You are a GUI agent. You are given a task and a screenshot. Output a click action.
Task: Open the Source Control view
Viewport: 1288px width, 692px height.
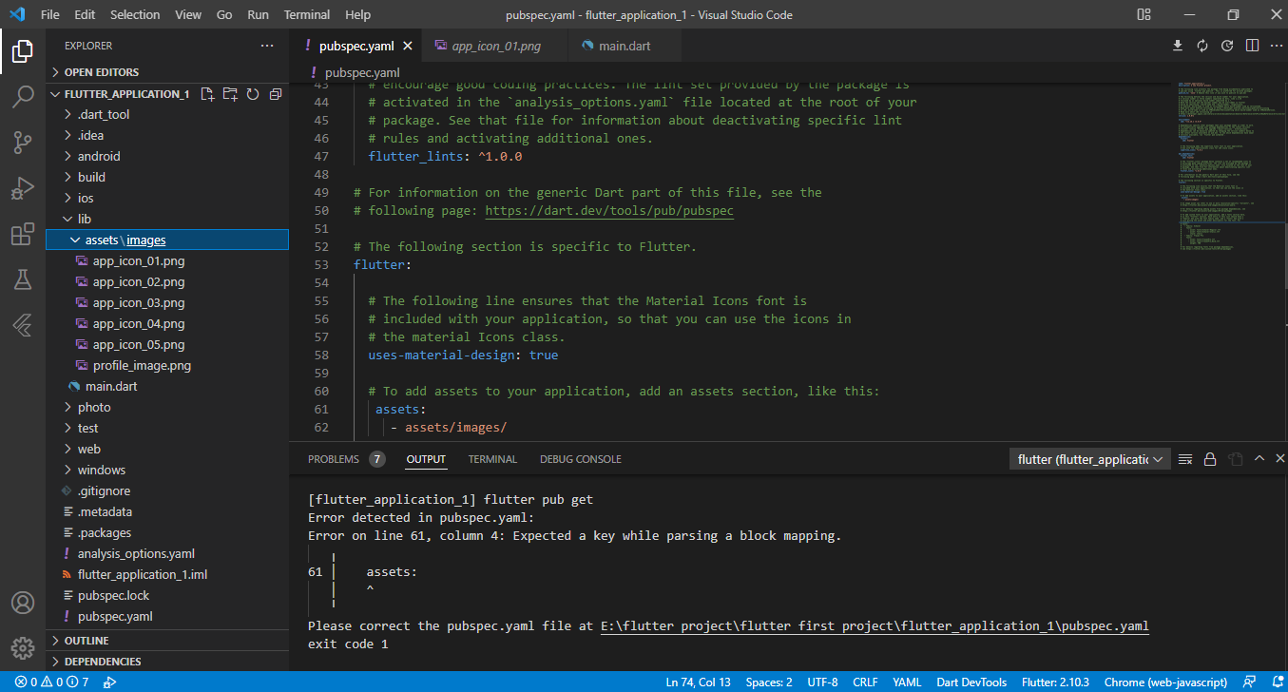[23, 143]
